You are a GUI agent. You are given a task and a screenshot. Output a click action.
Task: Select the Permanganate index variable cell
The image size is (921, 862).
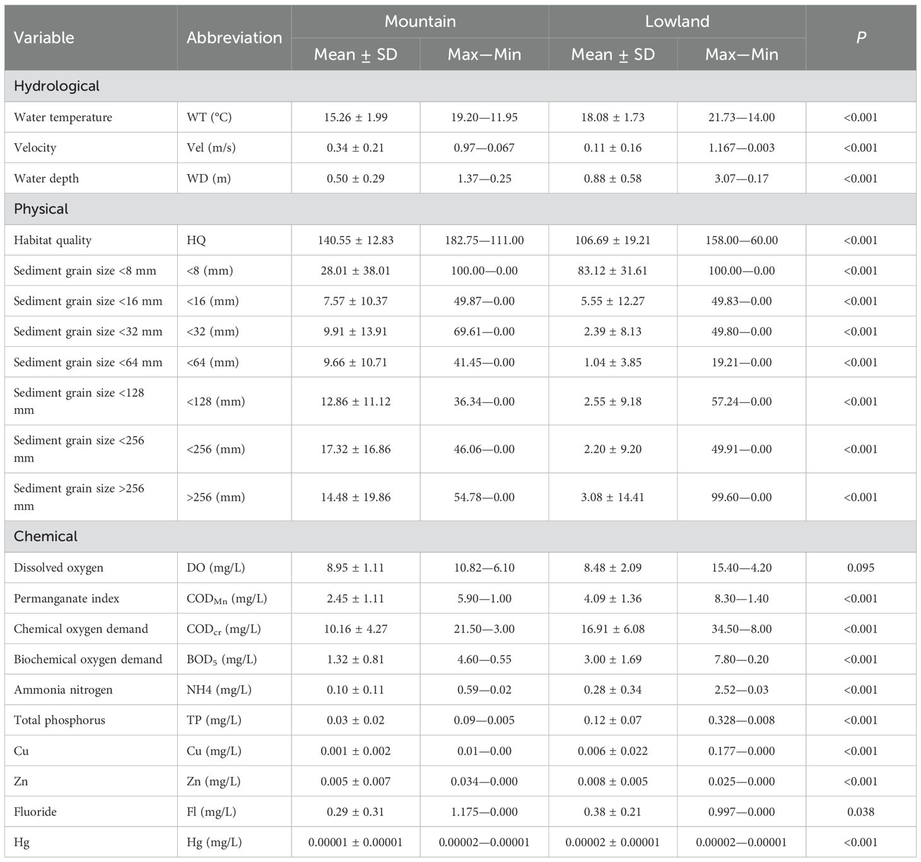66,598
